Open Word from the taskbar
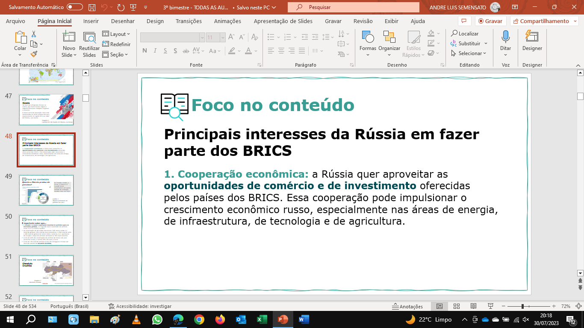Image resolution: width=584 pixels, height=328 pixels. (x=304, y=319)
